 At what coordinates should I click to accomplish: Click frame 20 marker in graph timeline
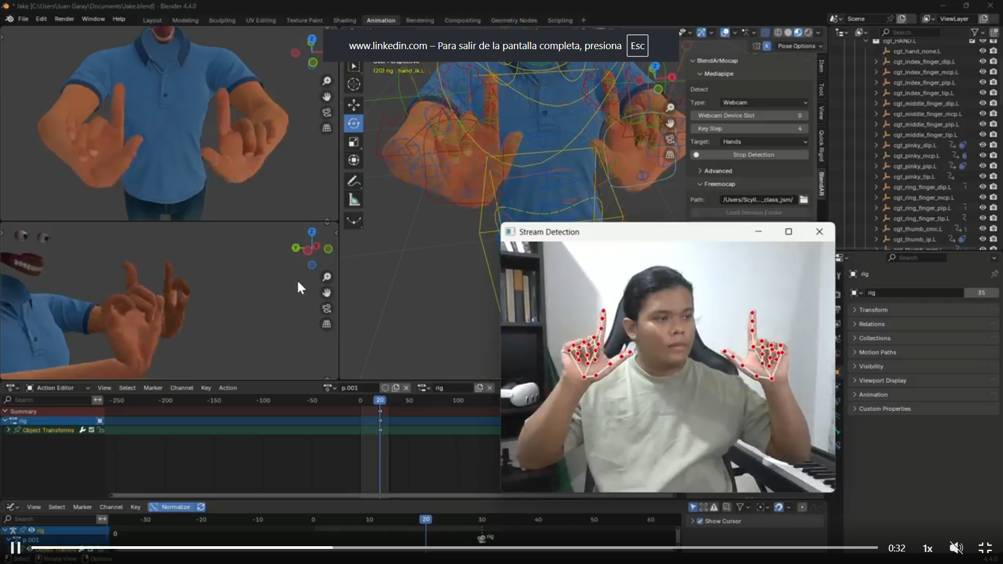pos(425,519)
